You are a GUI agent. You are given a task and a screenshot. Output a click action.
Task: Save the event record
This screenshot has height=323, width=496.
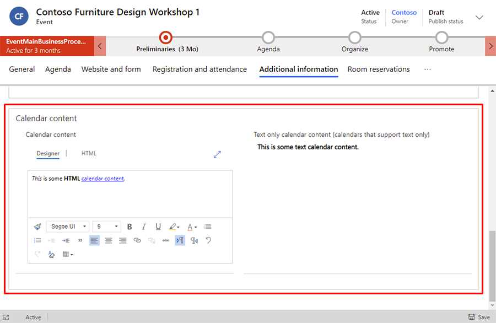pos(479,317)
